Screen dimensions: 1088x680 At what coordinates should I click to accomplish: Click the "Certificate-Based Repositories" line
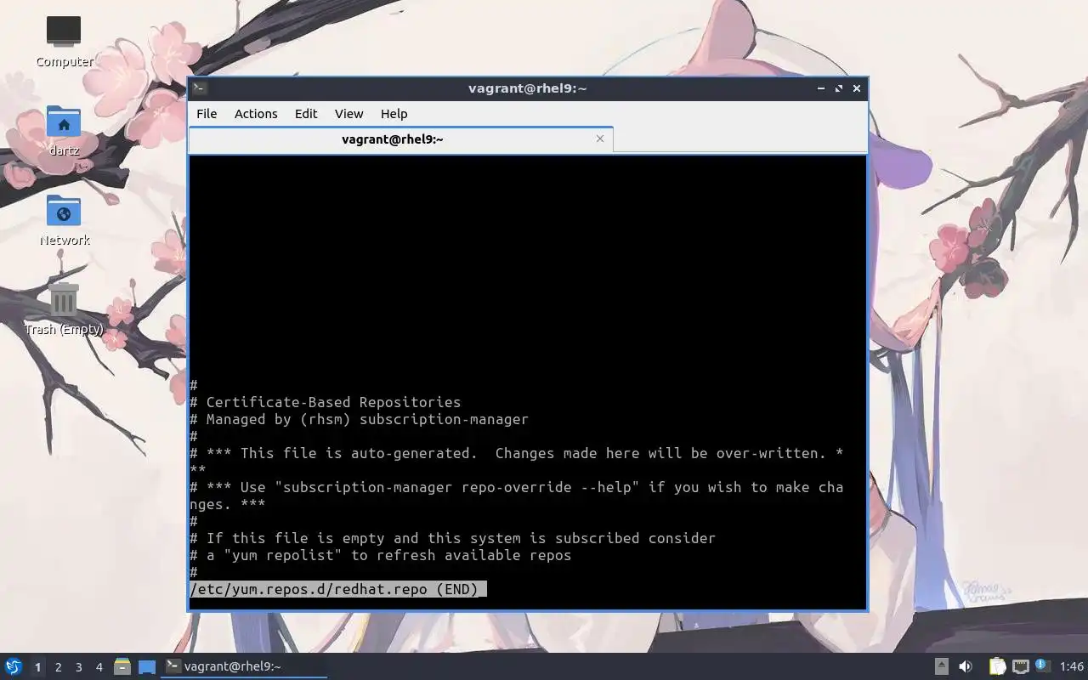(x=325, y=402)
